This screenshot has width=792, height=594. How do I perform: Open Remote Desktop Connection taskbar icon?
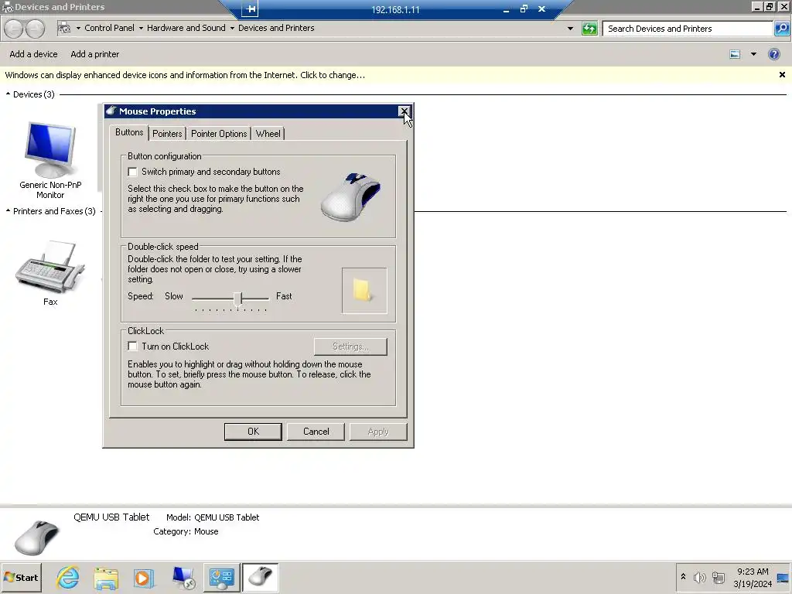click(183, 577)
